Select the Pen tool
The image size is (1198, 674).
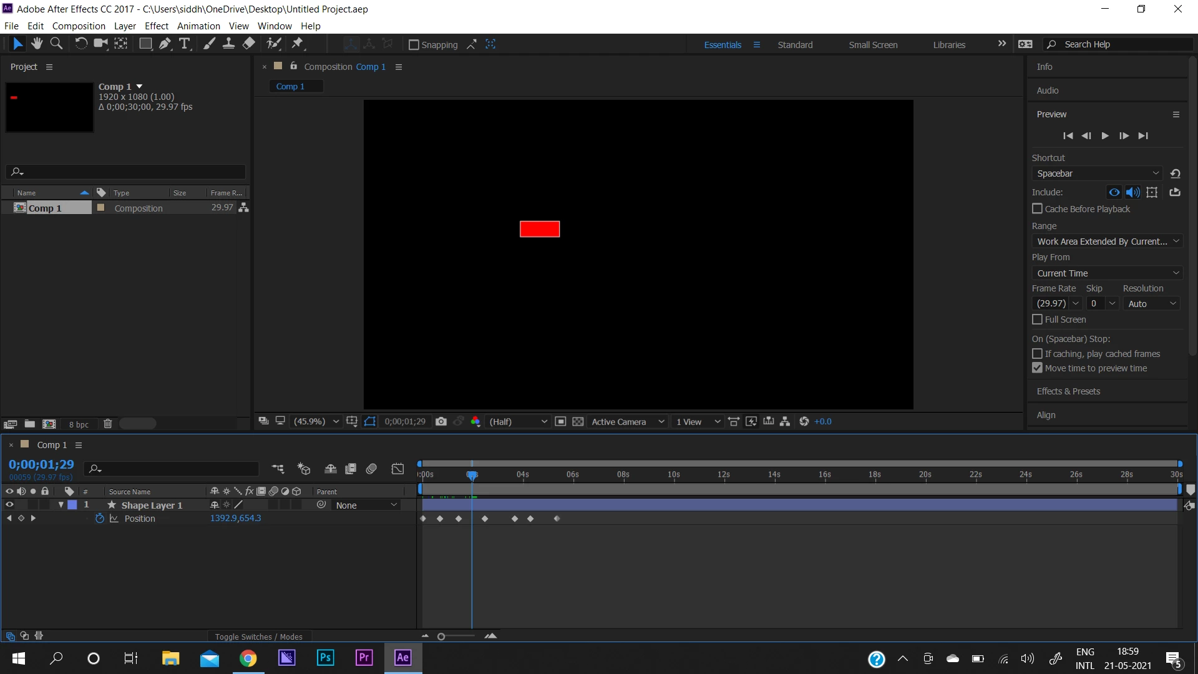pos(165,44)
